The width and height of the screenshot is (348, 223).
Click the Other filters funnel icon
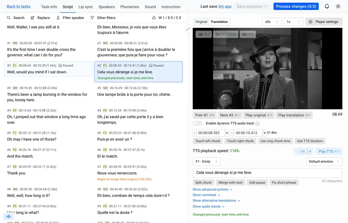coord(92,18)
